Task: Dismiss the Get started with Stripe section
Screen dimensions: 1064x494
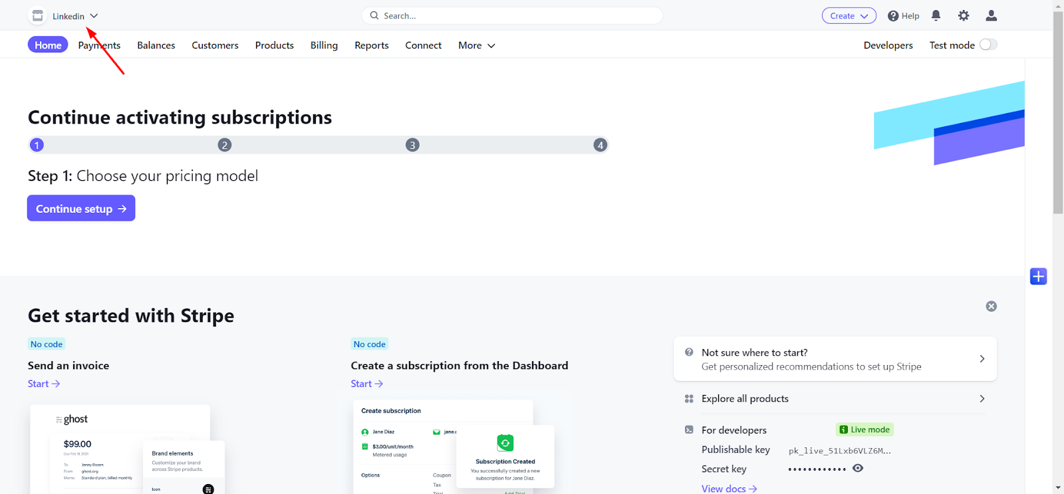Action: pyautogui.click(x=991, y=307)
